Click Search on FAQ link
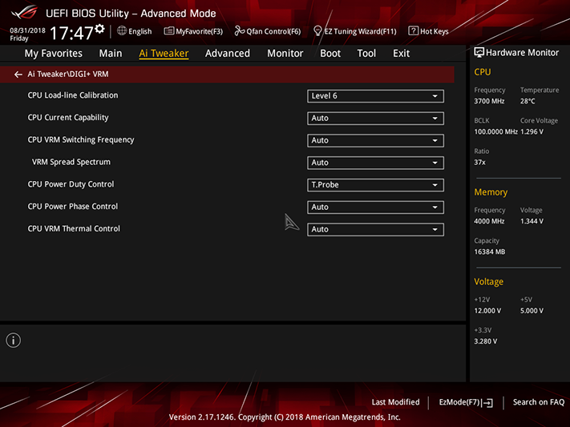Image resolution: width=570 pixels, height=427 pixels. coord(539,402)
